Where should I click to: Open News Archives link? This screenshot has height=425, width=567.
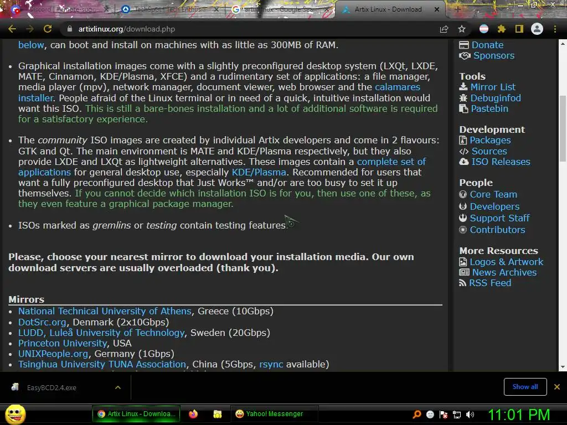click(x=504, y=272)
